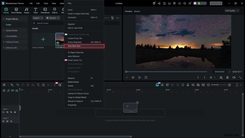Open the Import dropdown
Viewport: 245px width, 138px height.
tap(38, 18)
